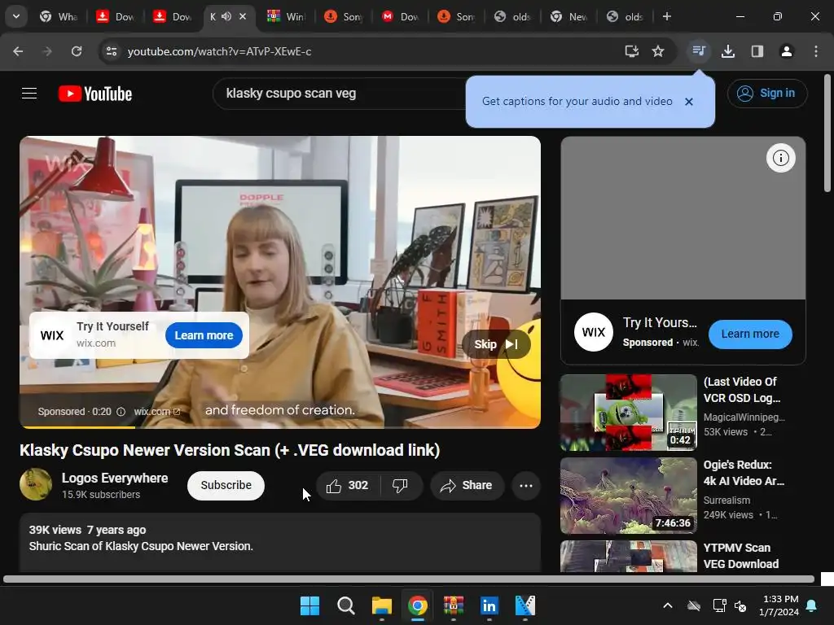Screen dimensions: 834x625
Task: Switch to the WinRAR 'Win' tab
Action: (285, 16)
